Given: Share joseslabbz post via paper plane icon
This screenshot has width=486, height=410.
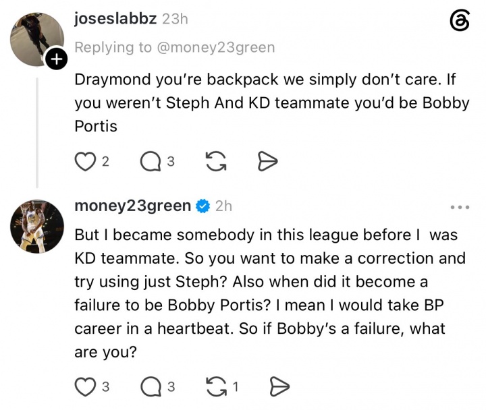Looking at the screenshot, I should click(x=267, y=161).
